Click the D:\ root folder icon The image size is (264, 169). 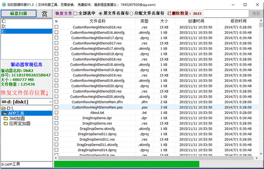pos(4,108)
